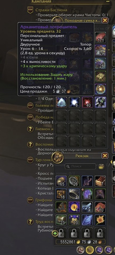Viewport: 115px width, 255px height.
Task: Use the white diamond gem item
Action: 61,102
